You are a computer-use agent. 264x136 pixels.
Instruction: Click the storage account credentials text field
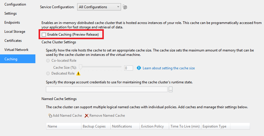106,89
